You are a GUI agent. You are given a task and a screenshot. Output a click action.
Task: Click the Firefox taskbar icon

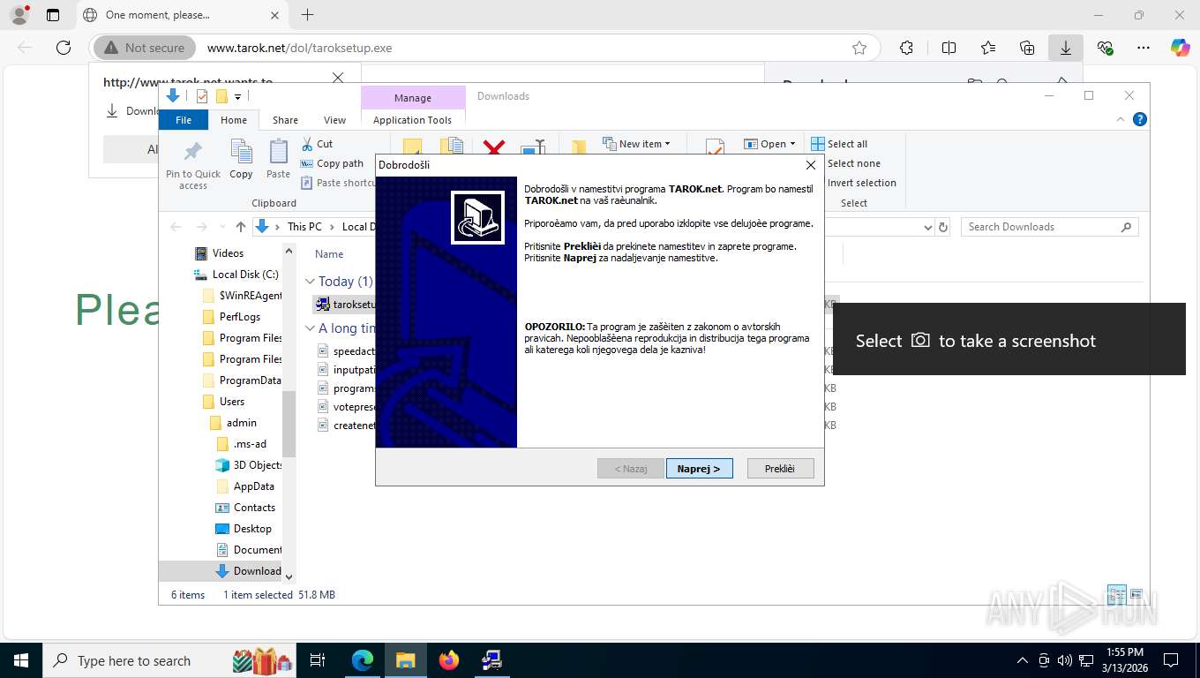[448, 660]
